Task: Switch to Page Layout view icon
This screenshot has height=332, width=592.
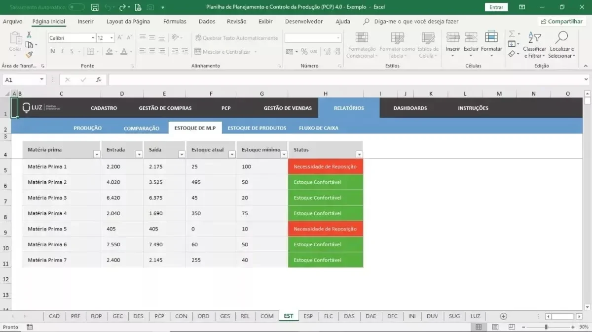Action: [x=495, y=327]
